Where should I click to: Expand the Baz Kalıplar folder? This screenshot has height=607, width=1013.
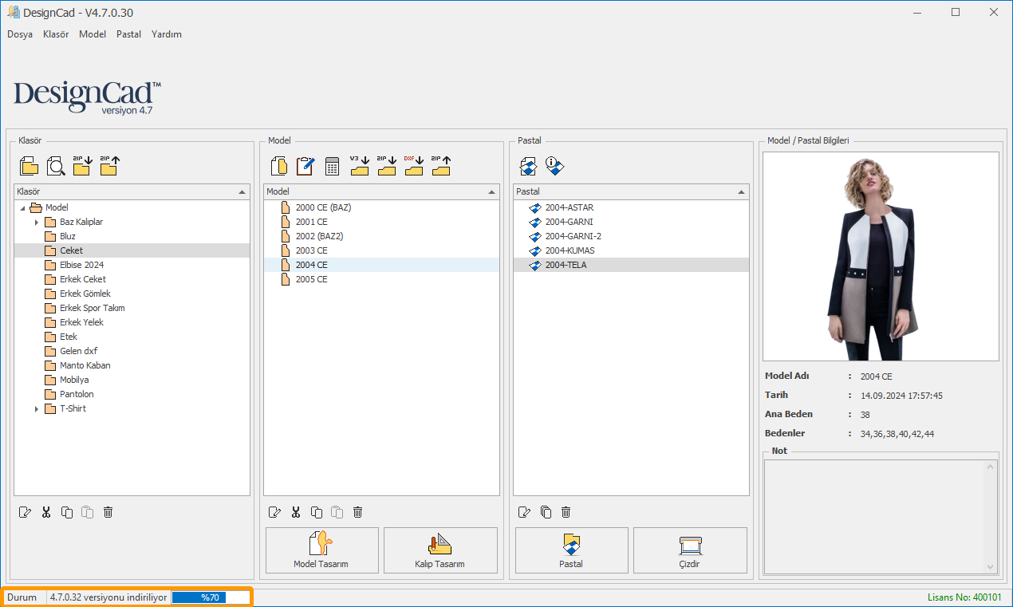(x=37, y=223)
